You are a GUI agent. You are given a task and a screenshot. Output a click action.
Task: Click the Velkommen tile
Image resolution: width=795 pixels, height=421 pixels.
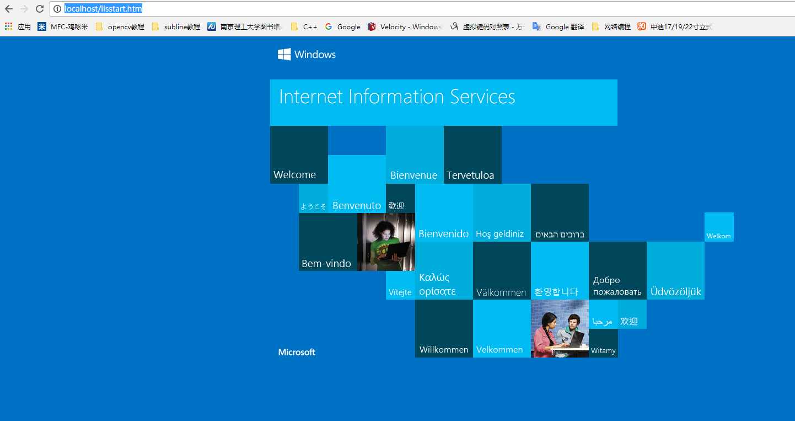502,328
